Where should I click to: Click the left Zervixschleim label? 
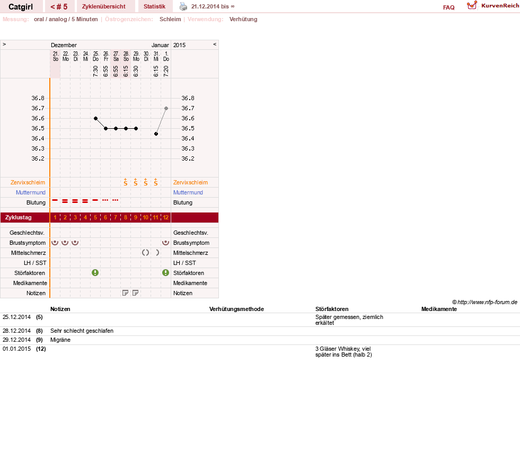coord(28,182)
